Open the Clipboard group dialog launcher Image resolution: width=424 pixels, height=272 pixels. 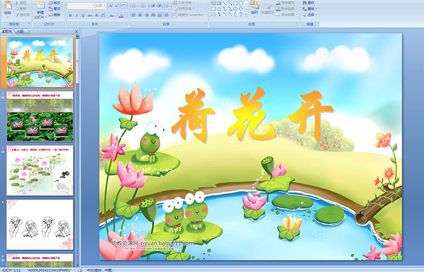point(30,24)
